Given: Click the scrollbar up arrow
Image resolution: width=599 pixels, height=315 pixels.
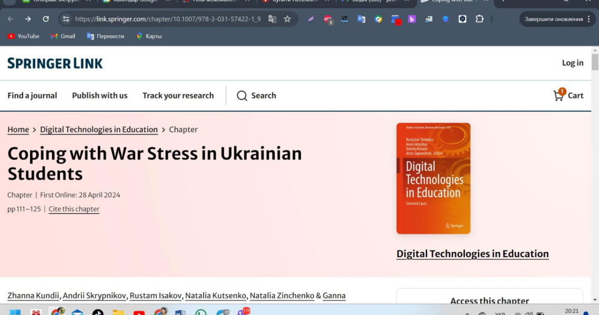Looking at the screenshot, I should (595, 50).
